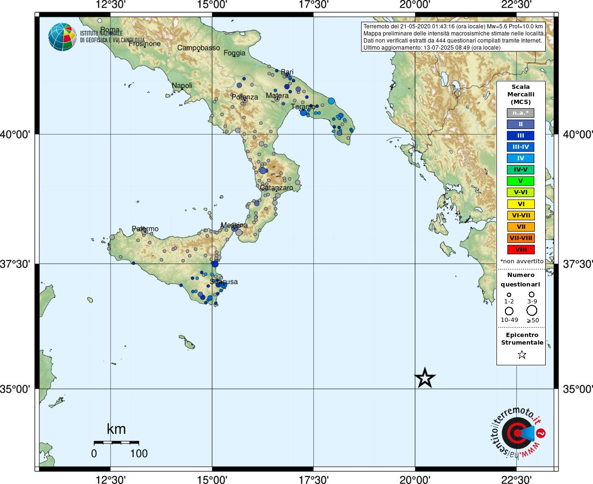Select the intensity VI yellow swatch
Viewport: 593px width, 484px height.
click(x=521, y=204)
